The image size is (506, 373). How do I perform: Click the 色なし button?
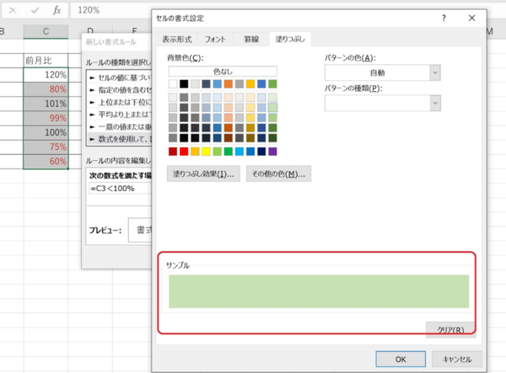222,72
